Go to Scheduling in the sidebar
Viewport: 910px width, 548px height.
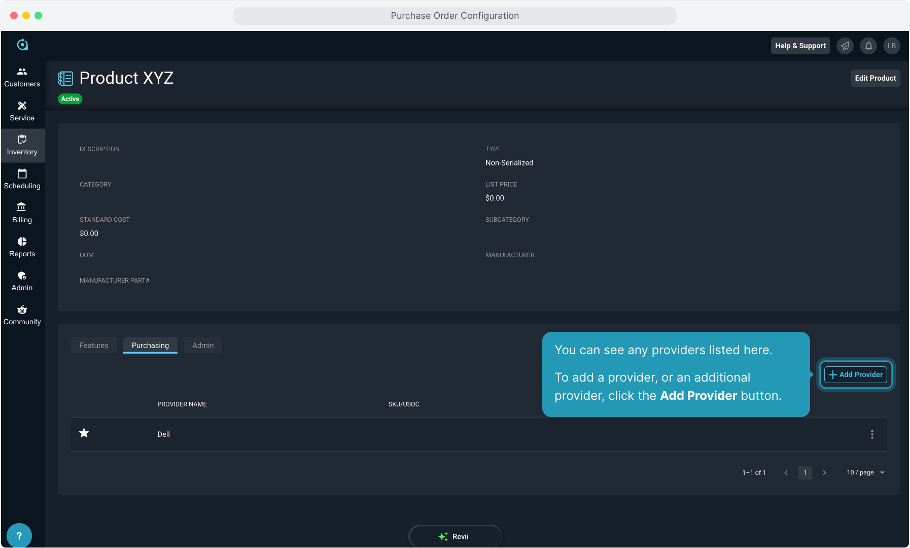(22, 179)
